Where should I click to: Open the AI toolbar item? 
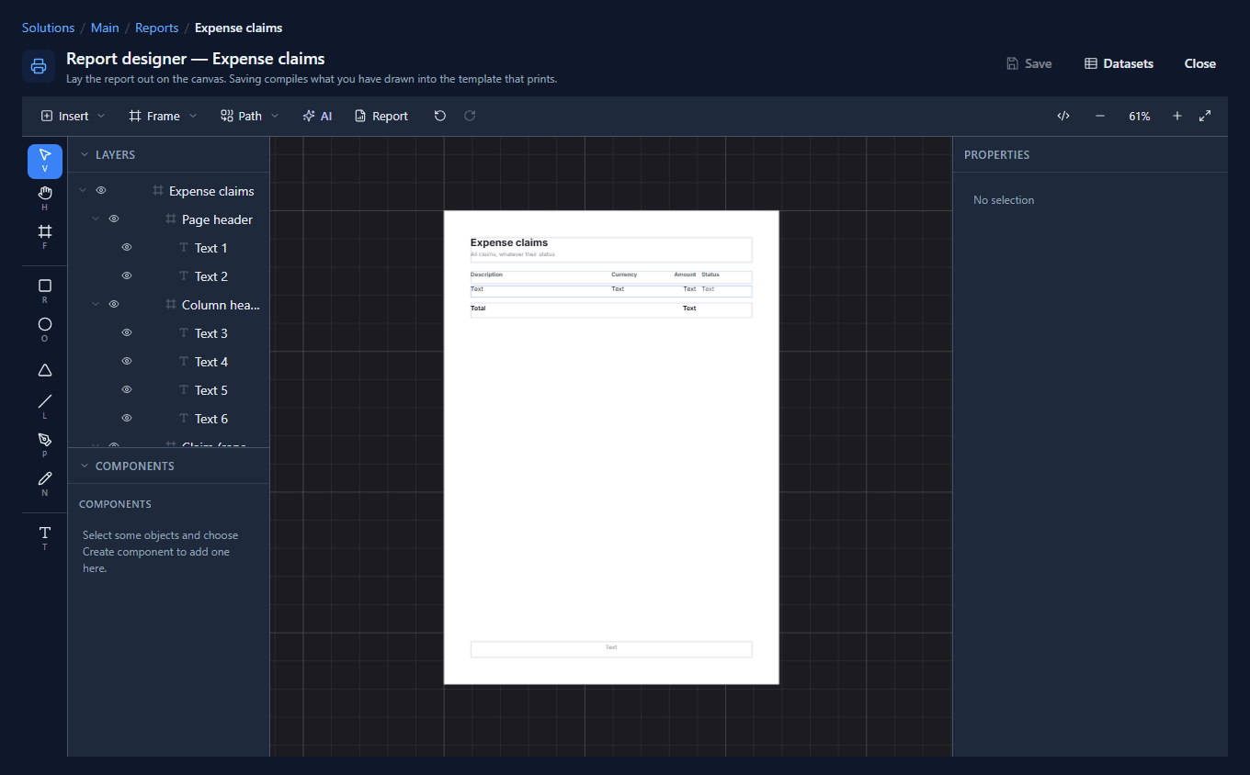pos(317,116)
